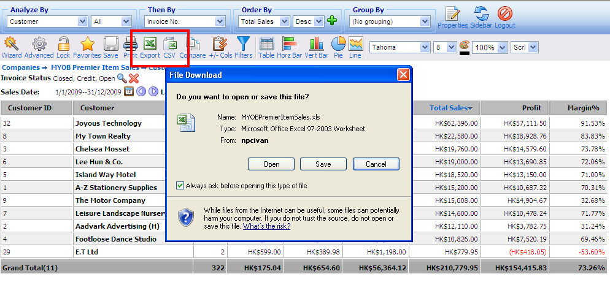Image resolution: width=610 pixels, height=282 pixels.
Task: Click the Customer column header
Action: [97, 108]
